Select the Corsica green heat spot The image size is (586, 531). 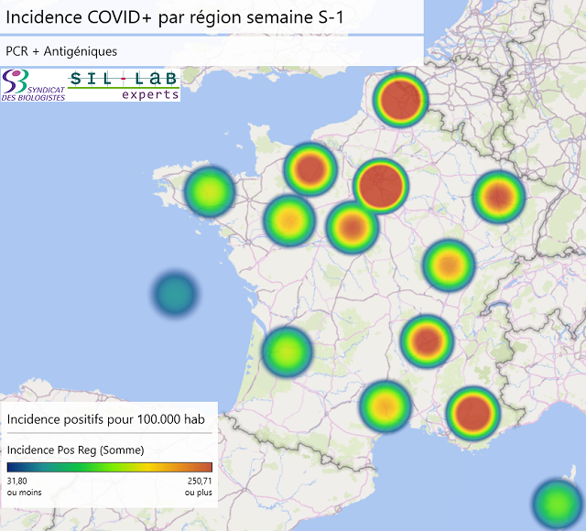click(x=558, y=504)
